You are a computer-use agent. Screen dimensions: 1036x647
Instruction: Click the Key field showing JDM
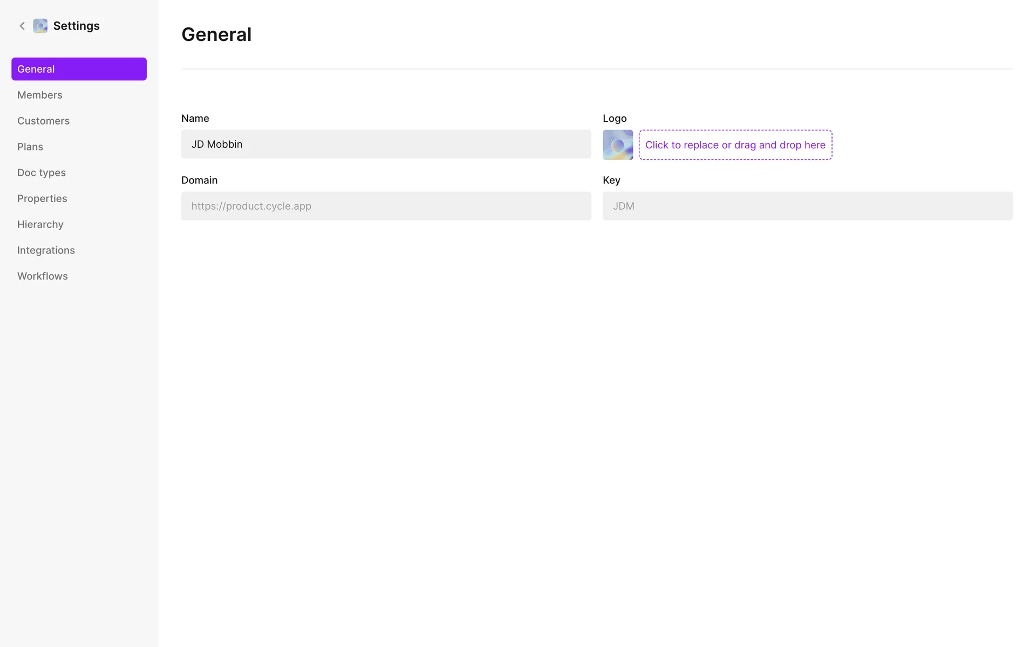pyautogui.click(x=807, y=206)
